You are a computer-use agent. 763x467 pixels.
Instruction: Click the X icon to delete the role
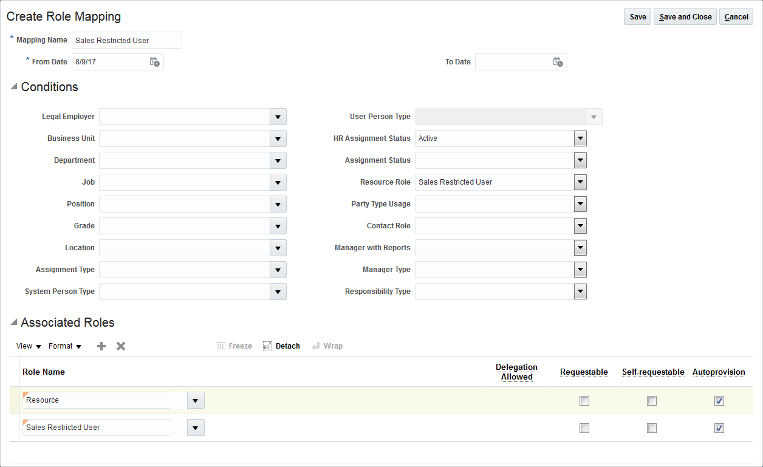click(x=121, y=346)
